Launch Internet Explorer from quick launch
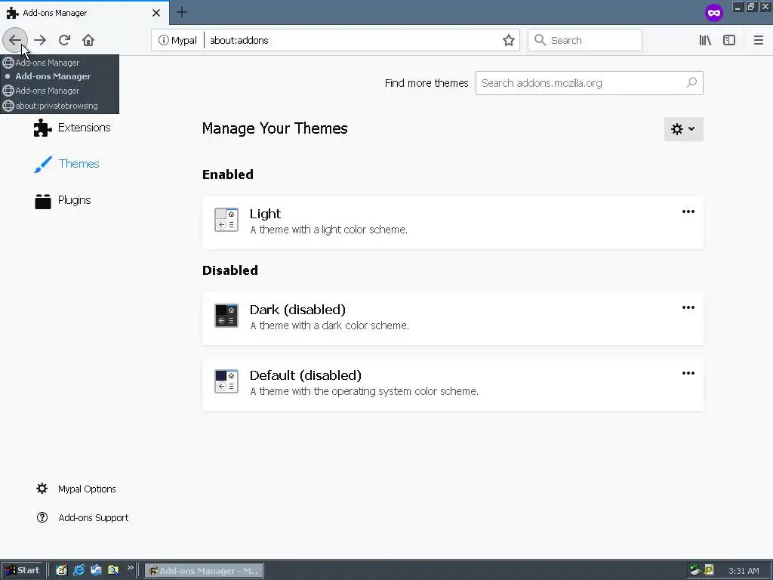This screenshot has width=773, height=580. click(x=79, y=571)
